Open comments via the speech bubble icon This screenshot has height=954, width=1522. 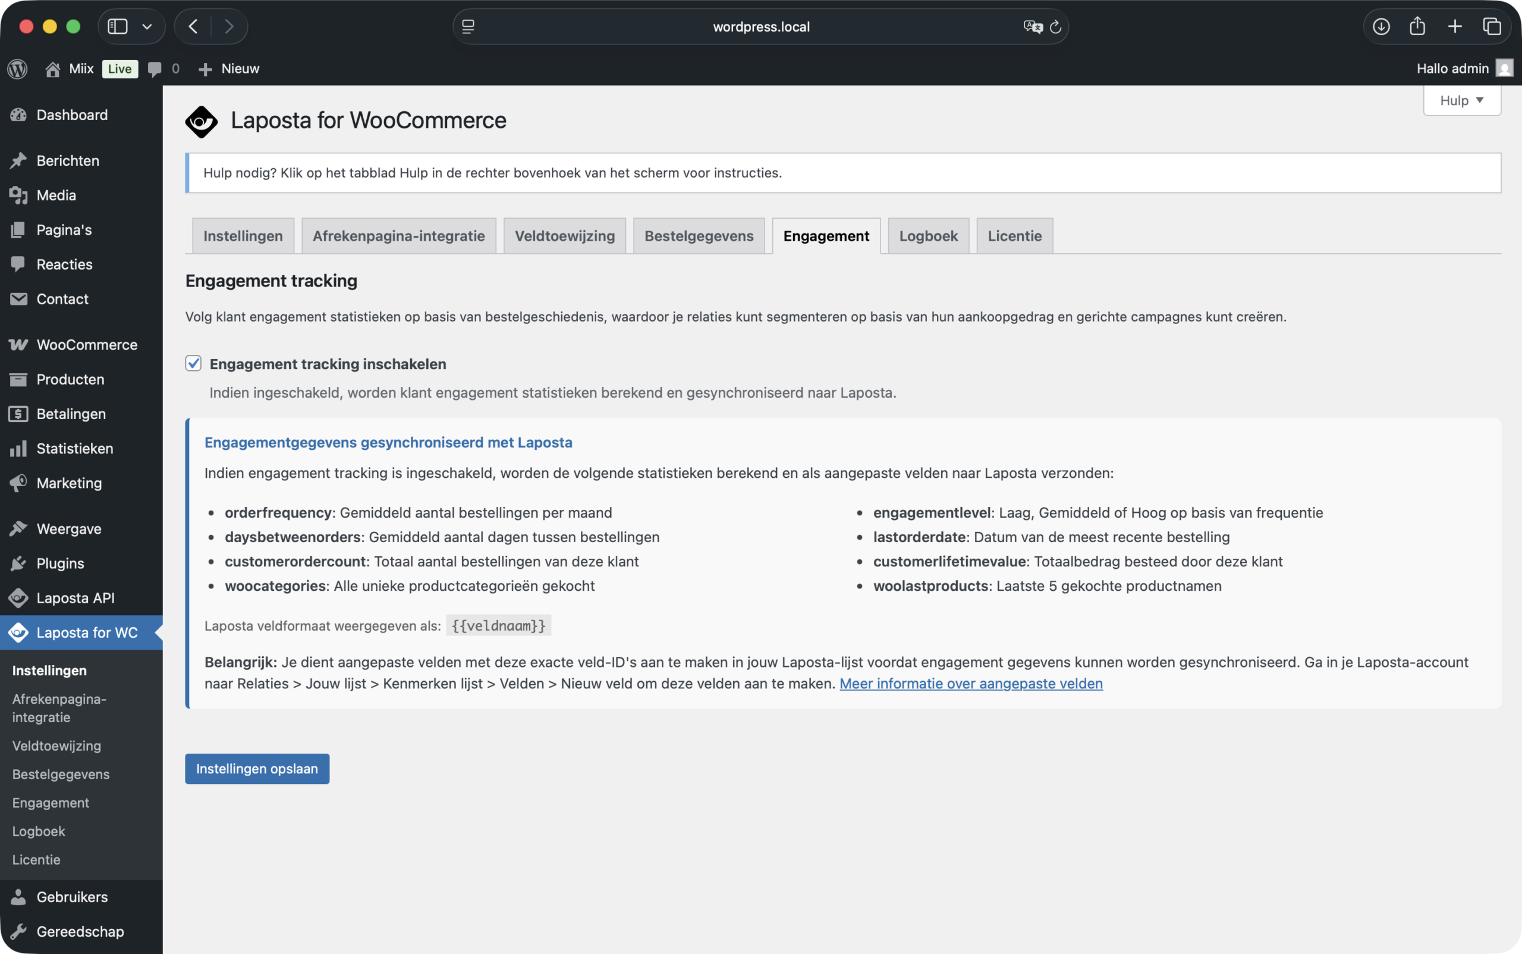point(155,69)
